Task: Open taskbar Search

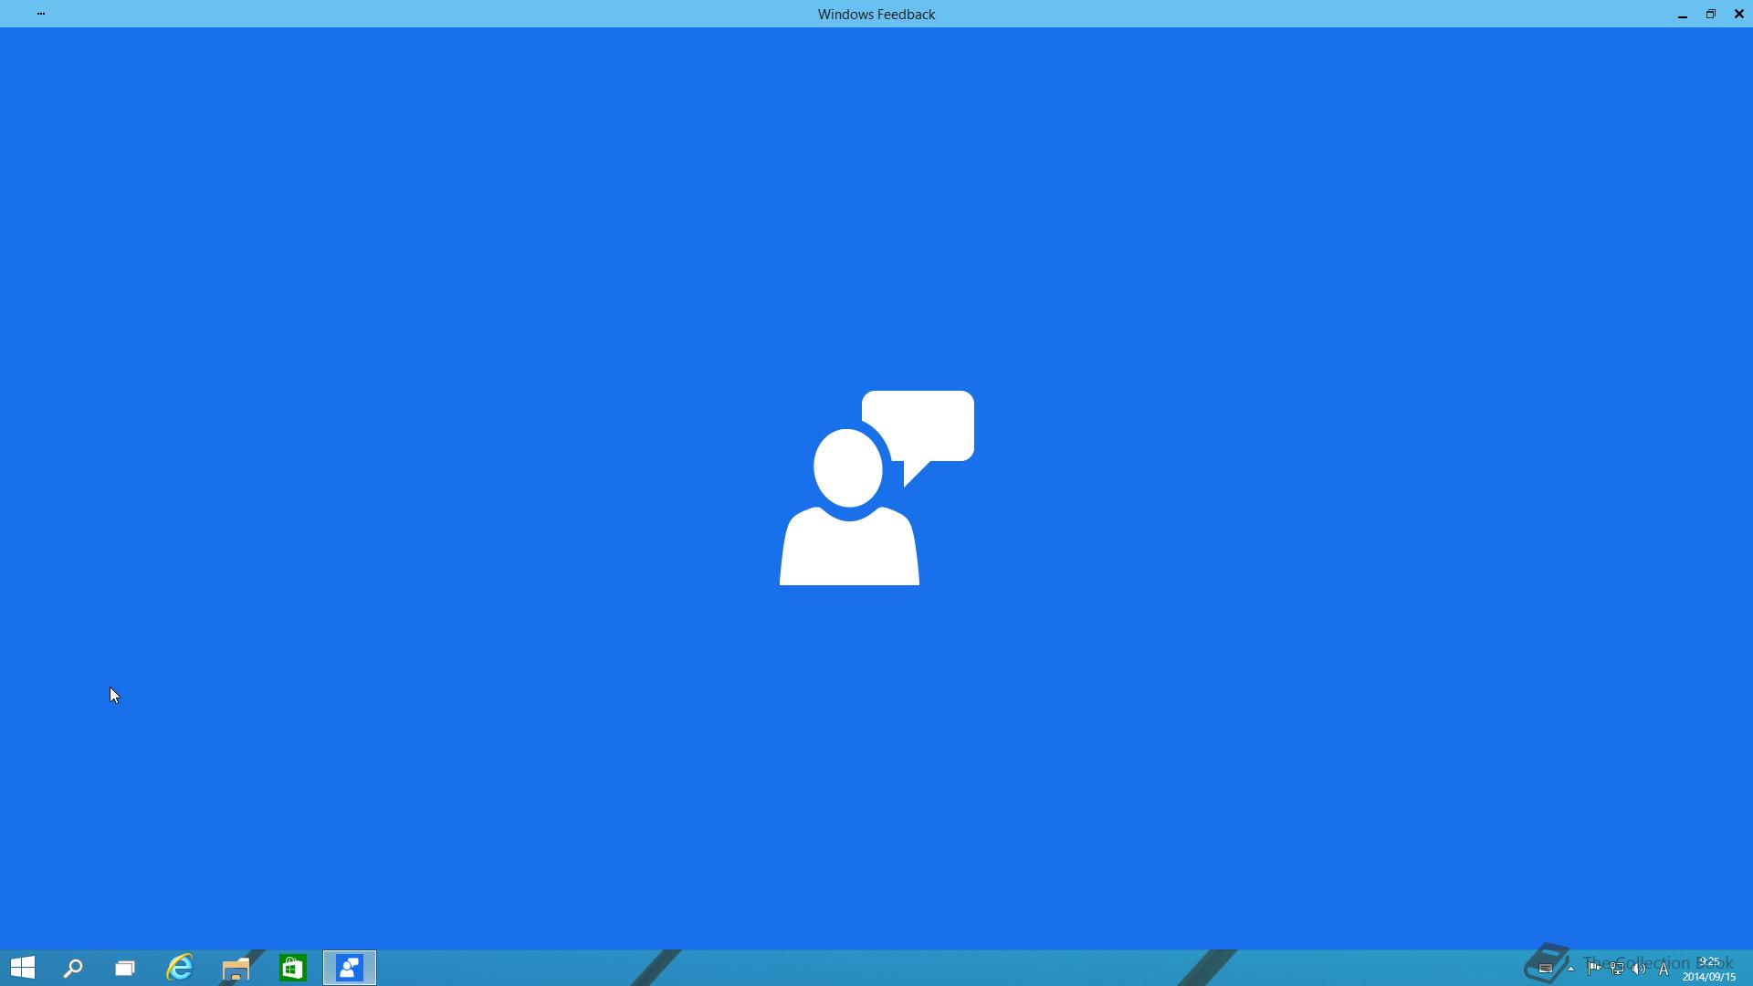Action: tap(73, 968)
